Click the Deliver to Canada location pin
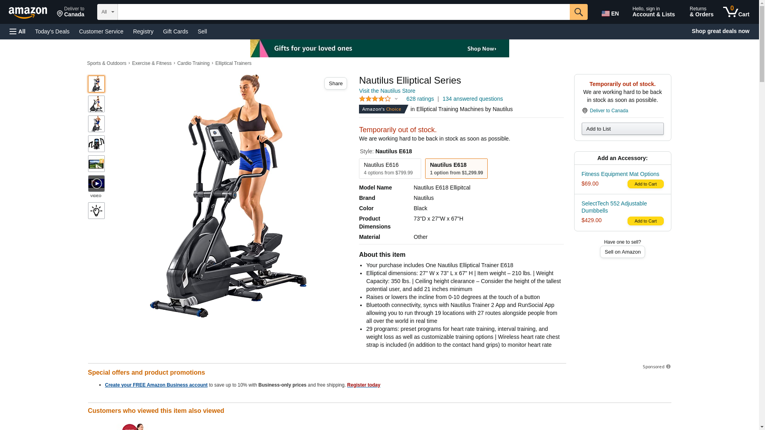 585,111
